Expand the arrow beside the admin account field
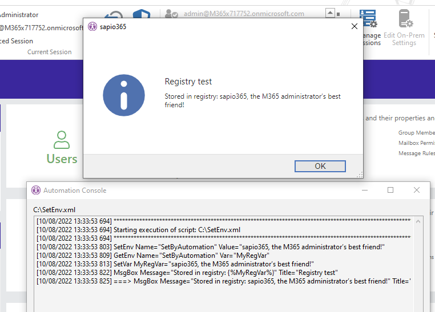 click(x=330, y=13)
